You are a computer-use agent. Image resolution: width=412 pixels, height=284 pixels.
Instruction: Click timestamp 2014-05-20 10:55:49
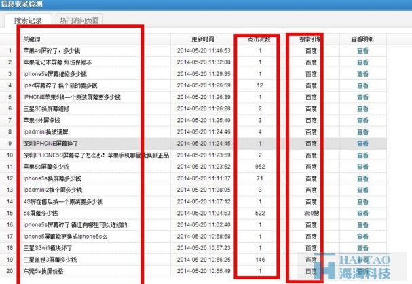[204, 271]
